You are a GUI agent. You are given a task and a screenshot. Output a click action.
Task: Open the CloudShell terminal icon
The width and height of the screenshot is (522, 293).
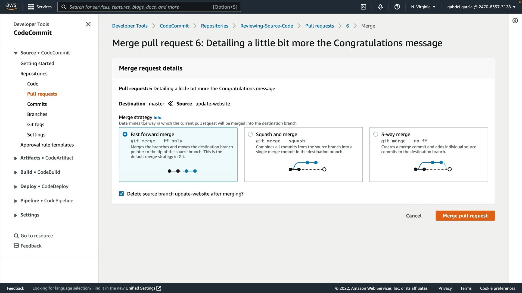363,7
